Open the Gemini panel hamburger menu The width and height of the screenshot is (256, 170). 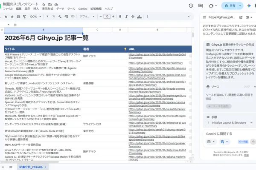(204, 17)
